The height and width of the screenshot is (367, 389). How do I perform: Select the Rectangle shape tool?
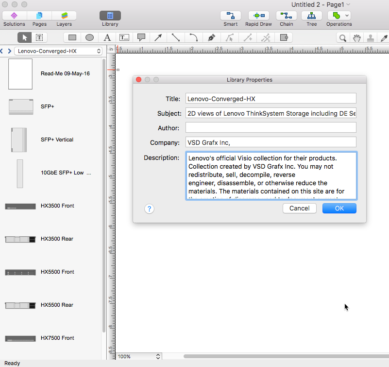(x=72, y=38)
